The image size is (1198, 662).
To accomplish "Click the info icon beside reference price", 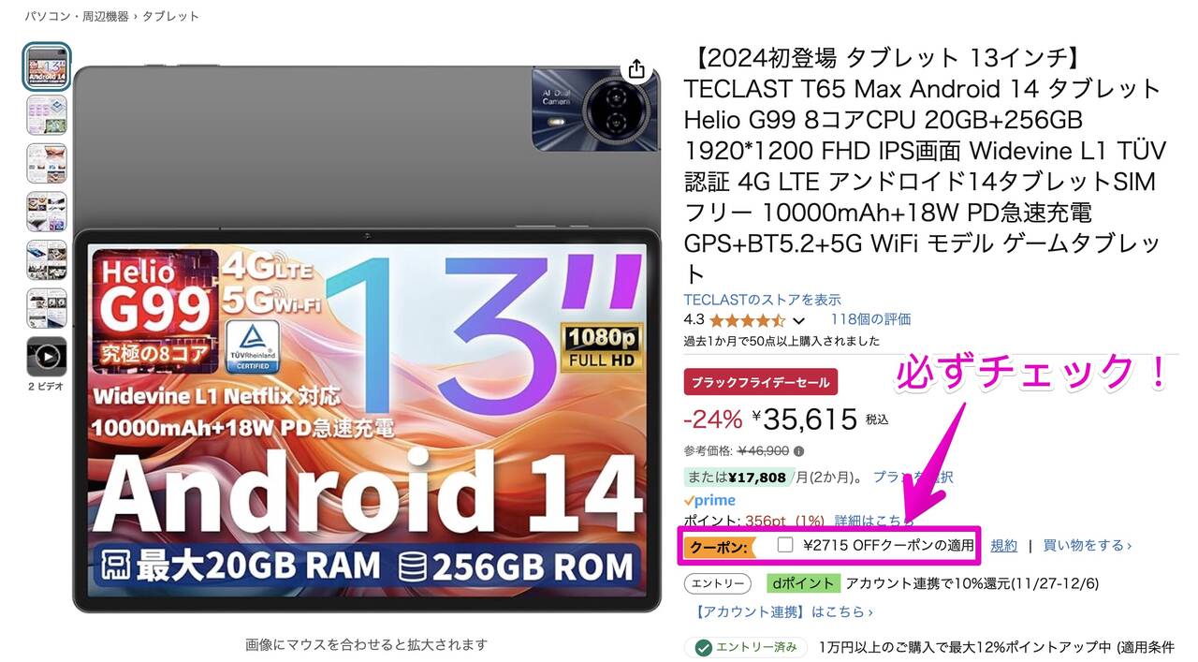I will click(798, 450).
